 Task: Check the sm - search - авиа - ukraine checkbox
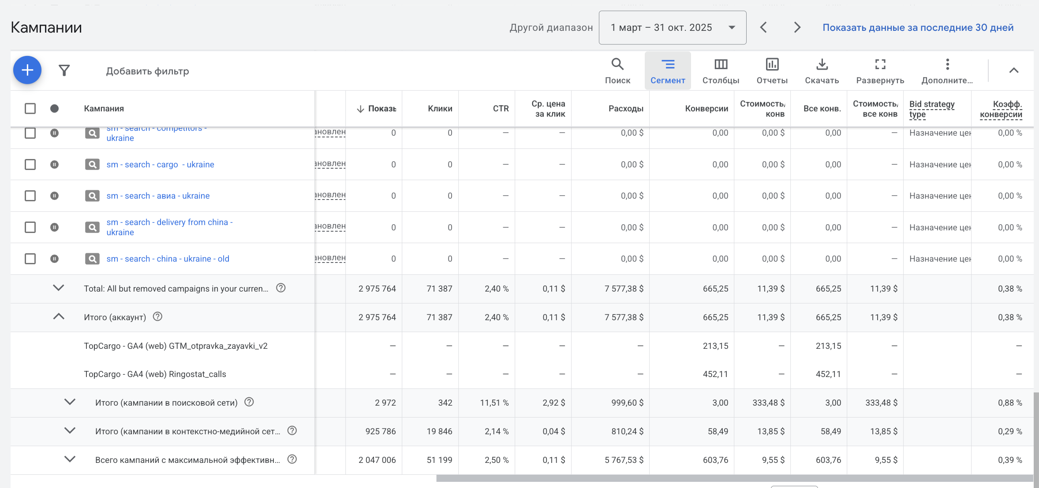click(x=30, y=196)
